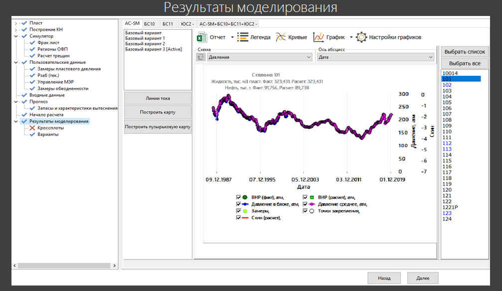
Task: Toggle Давление среднее legend checkbox
Action: pyautogui.click(x=305, y=204)
